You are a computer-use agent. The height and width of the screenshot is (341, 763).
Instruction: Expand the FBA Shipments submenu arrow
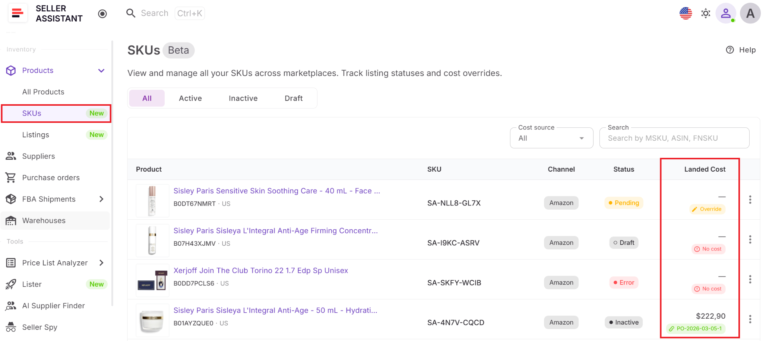click(101, 199)
